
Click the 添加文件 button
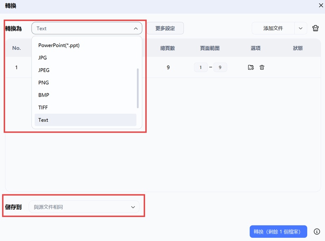tap(273, 28)
